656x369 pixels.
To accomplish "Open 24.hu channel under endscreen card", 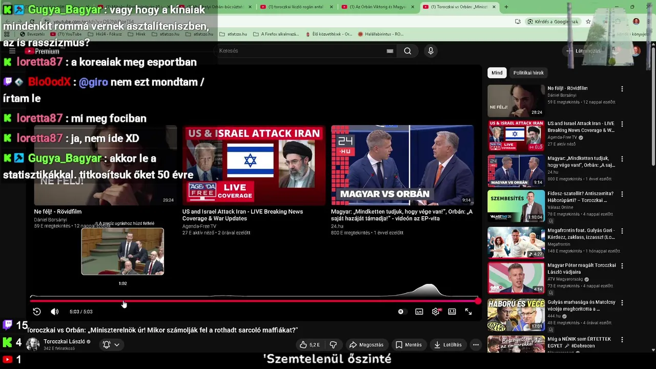I will pyautogui.click(x=337, y=226).
